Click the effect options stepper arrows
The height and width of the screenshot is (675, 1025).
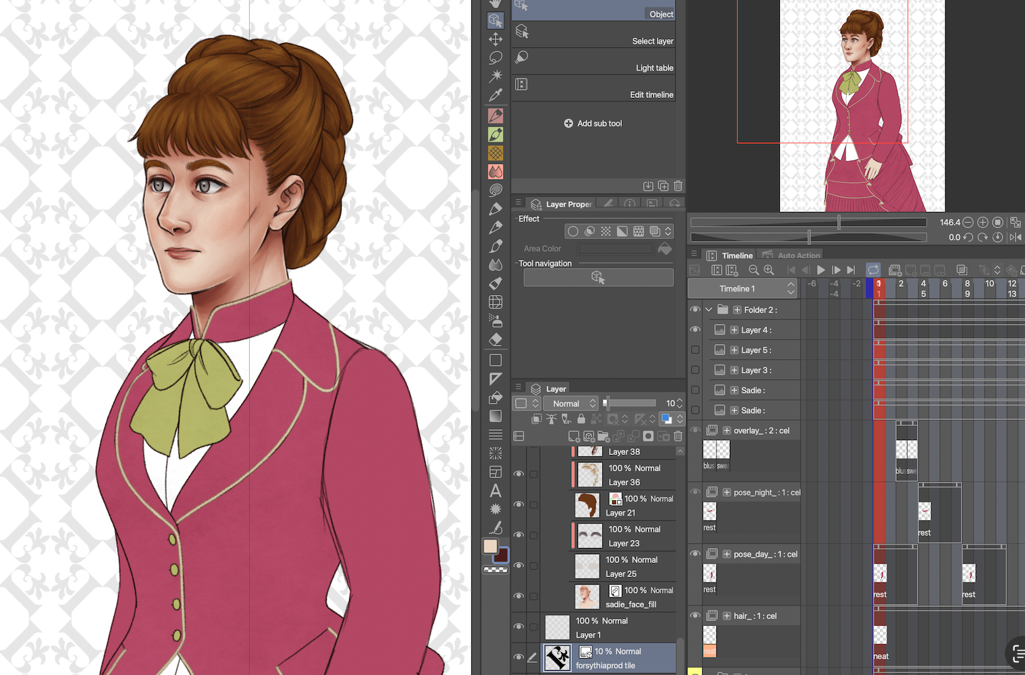[x=668, y=231]
